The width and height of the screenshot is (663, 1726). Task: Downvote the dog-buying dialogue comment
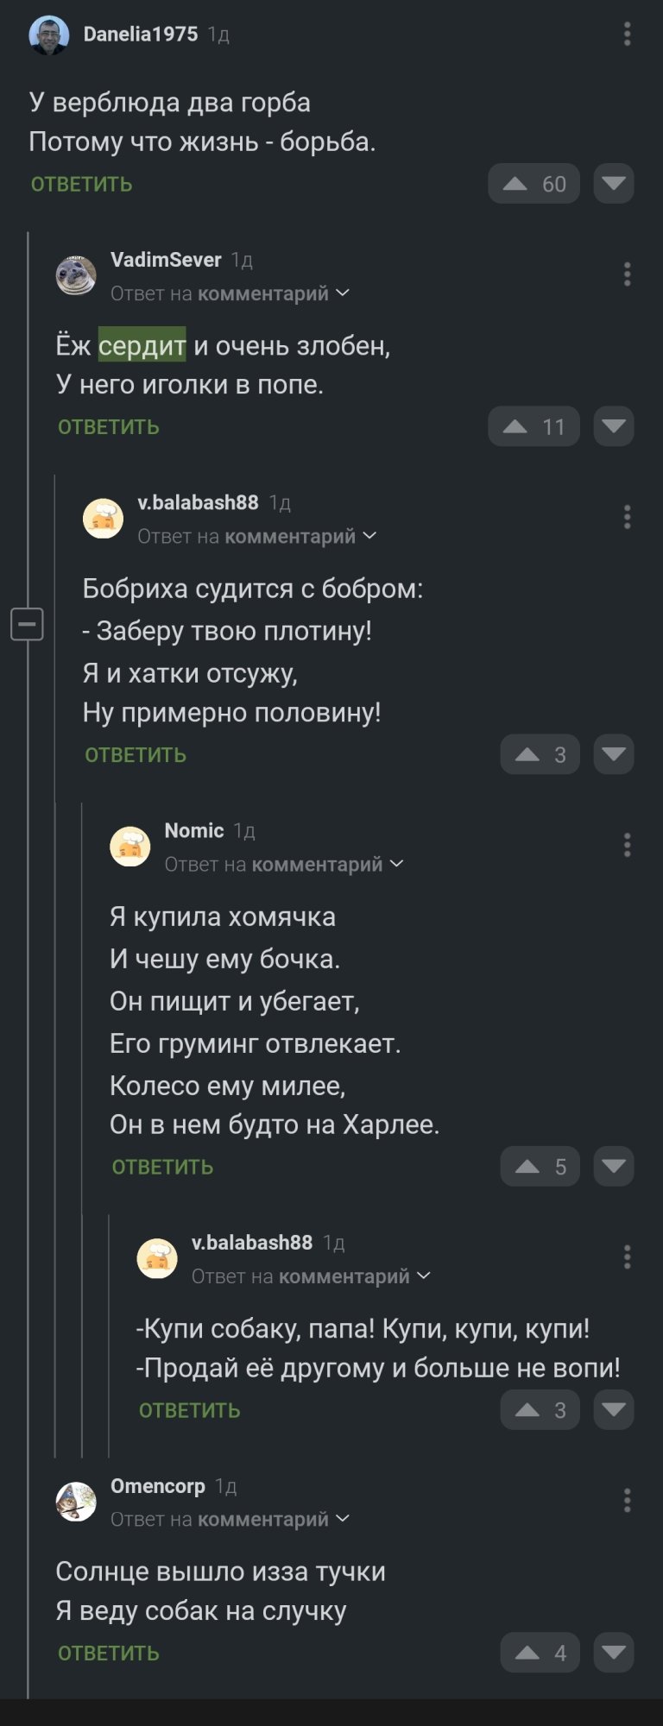point(613,1409)
